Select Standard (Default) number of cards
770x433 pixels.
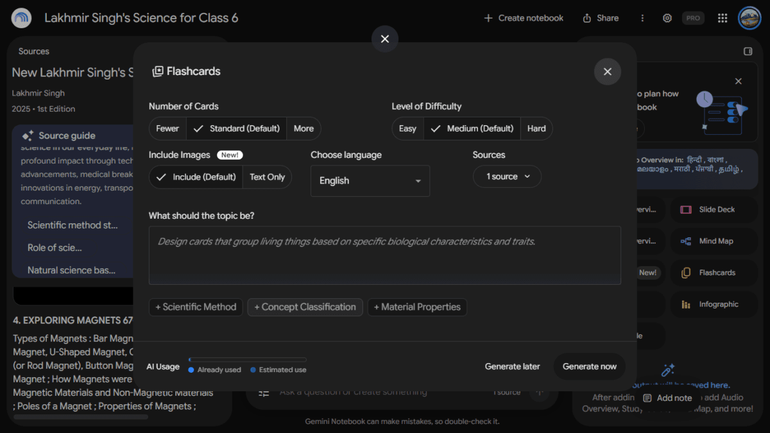(x=236, y=128)
